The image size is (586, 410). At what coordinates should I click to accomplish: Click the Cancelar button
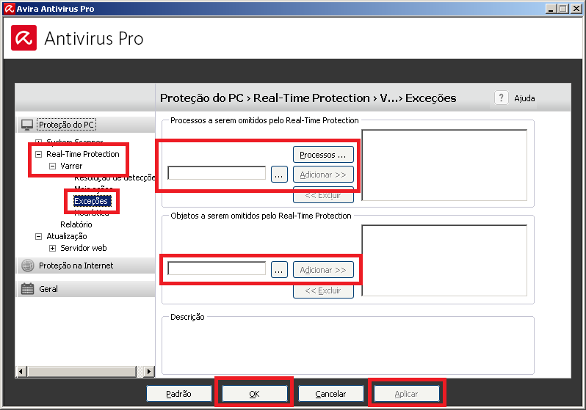330,394
